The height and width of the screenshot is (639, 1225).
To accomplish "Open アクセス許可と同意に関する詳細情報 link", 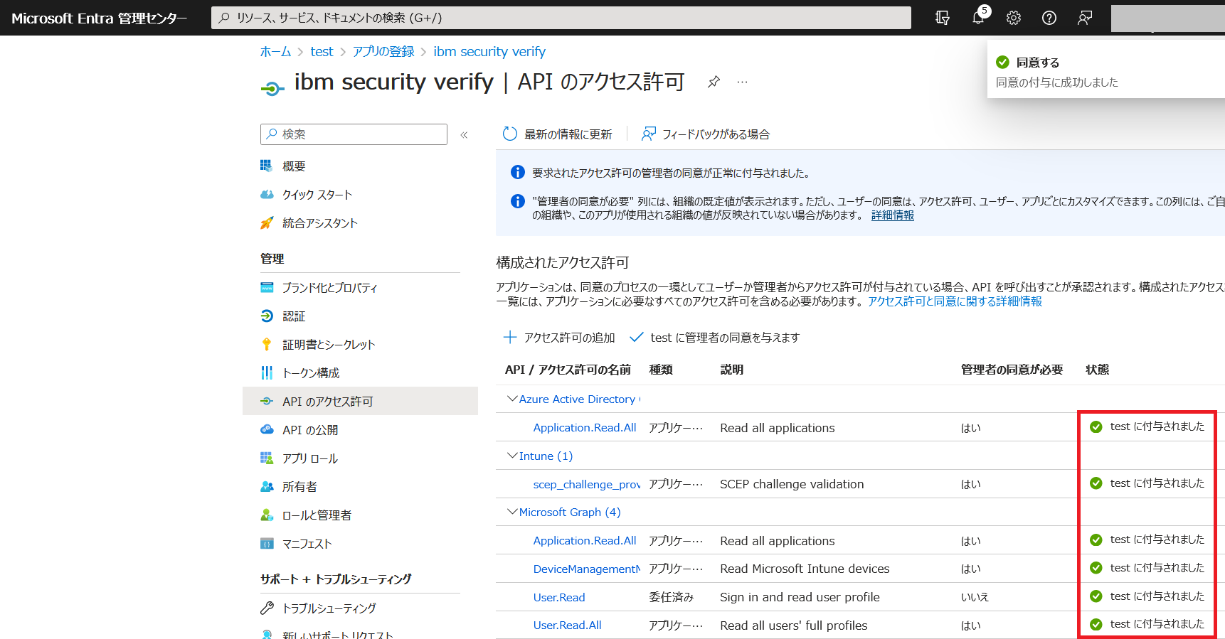I will (x=955, y=301).
